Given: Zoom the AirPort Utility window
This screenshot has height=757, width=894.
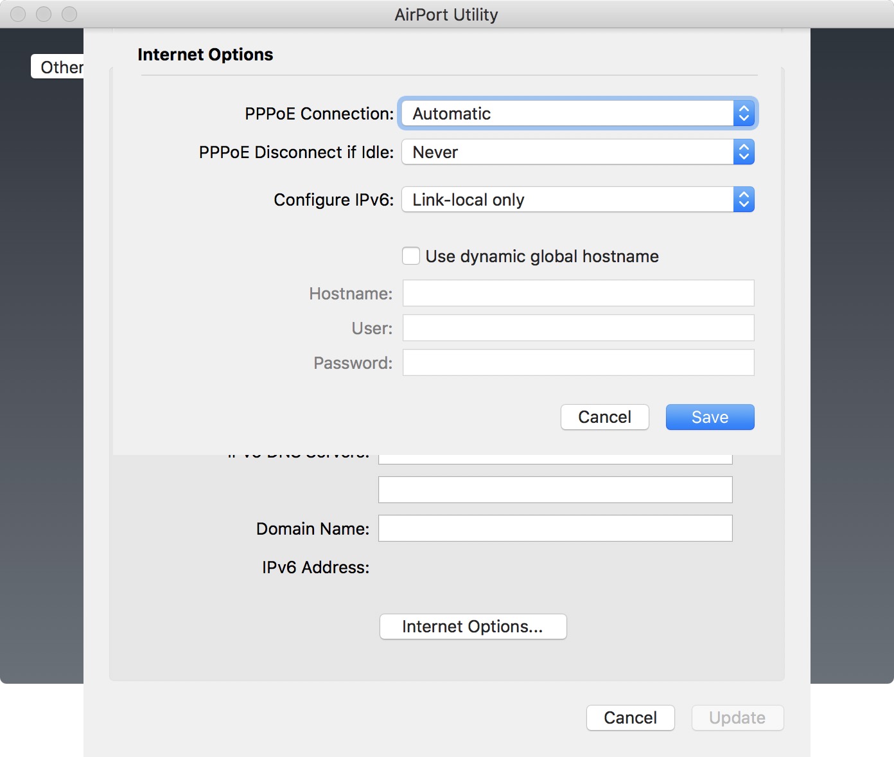Looking at the screenshot, I should point(69,14).
